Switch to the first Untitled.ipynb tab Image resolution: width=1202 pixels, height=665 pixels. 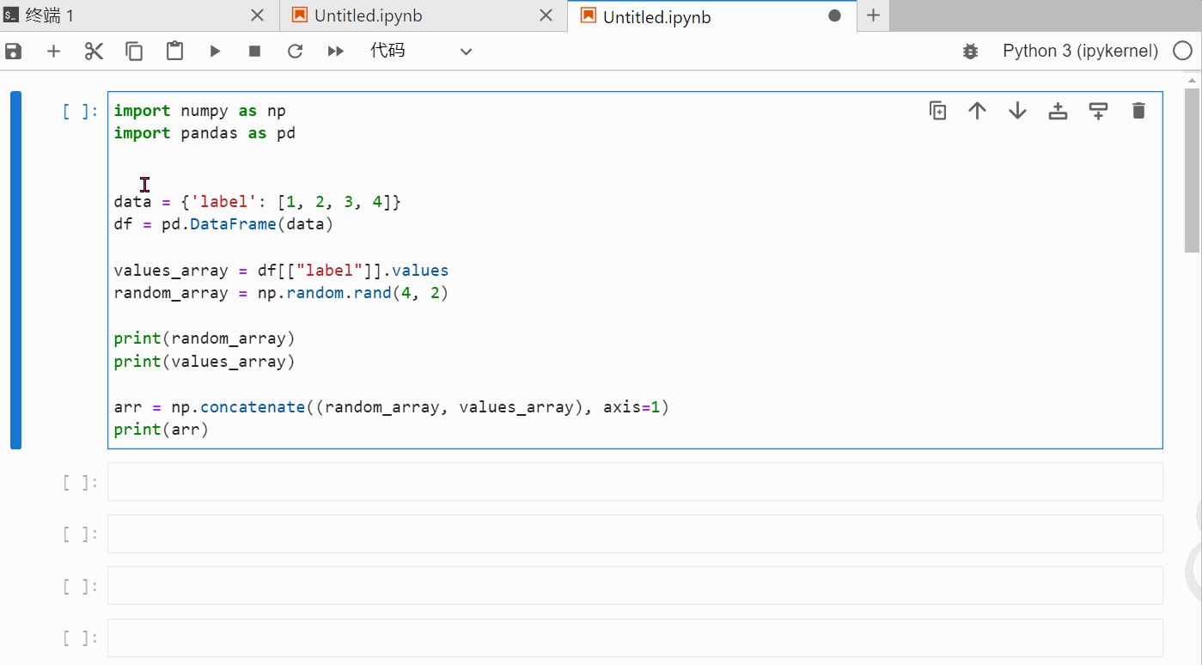(424, 15)
